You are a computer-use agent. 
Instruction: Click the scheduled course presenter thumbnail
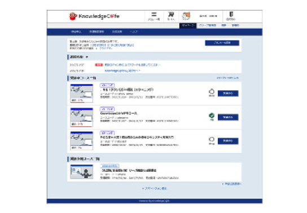[x=81, y=172]
